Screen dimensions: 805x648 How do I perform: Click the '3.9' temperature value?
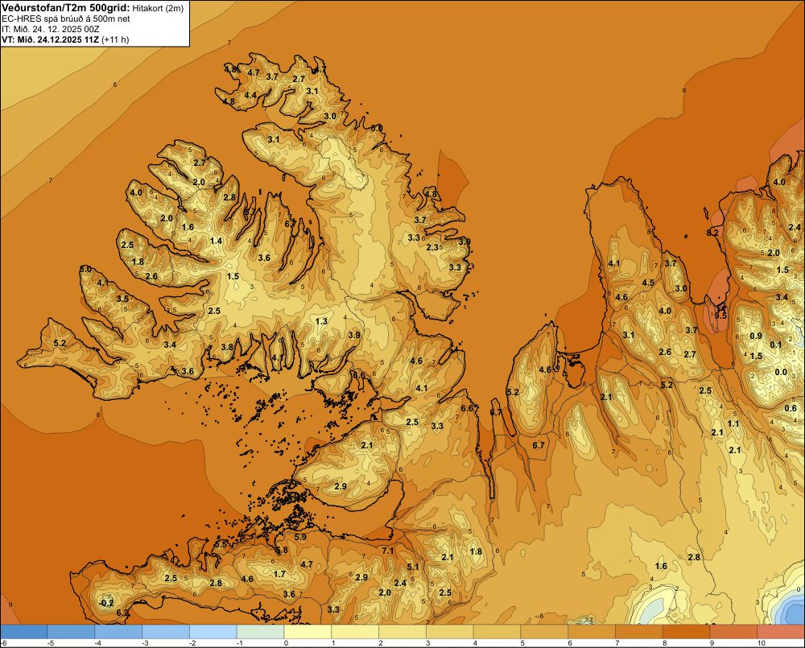353,335
